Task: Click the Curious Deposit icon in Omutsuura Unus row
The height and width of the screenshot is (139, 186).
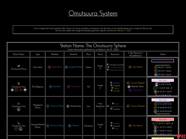Action: tap(128, 83)
